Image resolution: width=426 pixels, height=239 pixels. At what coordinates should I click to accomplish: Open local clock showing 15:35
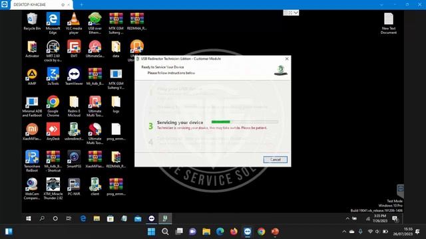coord(403,232)
